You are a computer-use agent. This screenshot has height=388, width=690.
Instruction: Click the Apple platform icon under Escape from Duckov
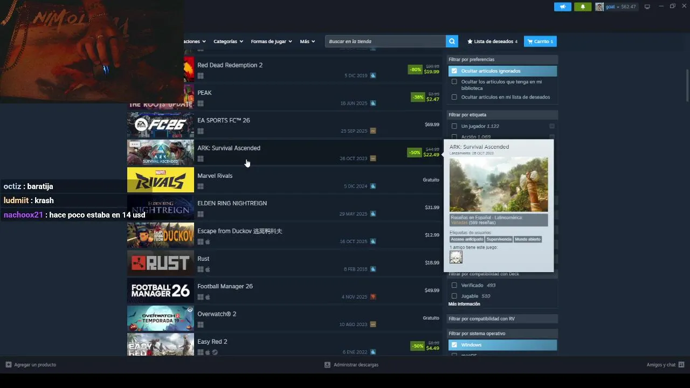coord(208,242)
